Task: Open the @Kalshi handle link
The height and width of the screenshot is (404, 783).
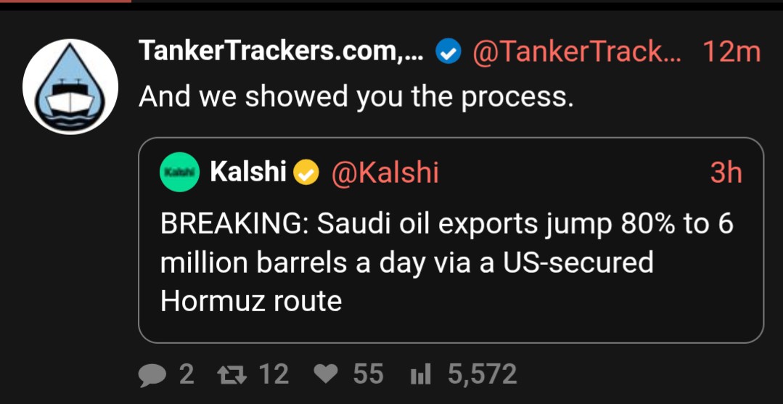Action: (x=385, y=173)
